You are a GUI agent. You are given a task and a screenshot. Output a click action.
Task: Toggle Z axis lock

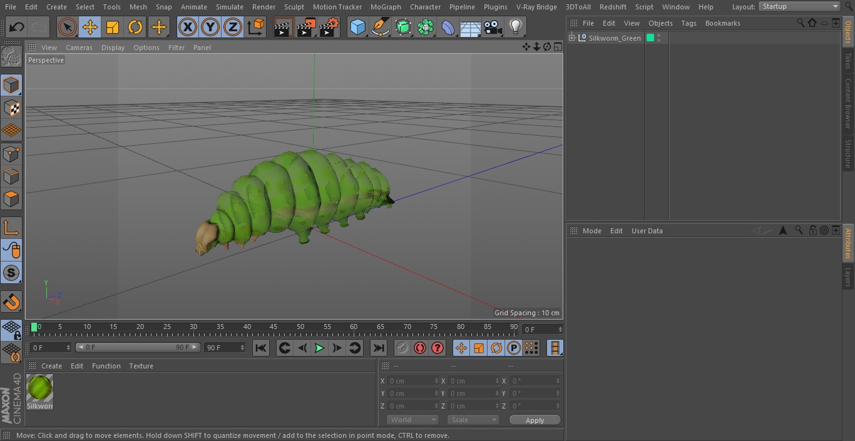pyautogui.click(x=233, y=27)
